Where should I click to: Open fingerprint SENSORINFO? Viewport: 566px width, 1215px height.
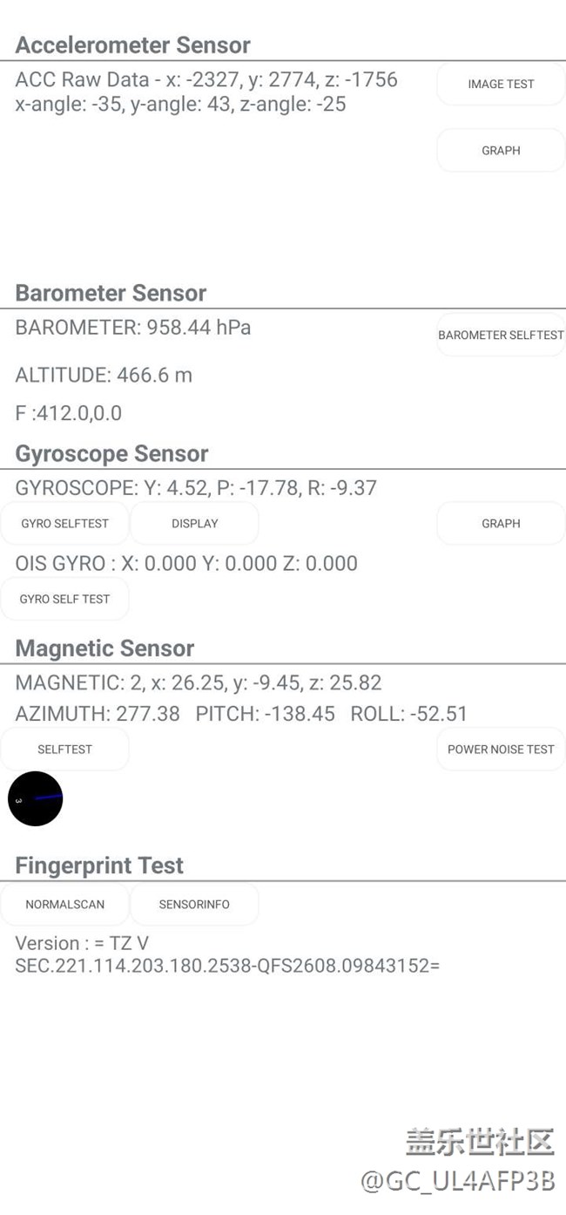(194, 905)
